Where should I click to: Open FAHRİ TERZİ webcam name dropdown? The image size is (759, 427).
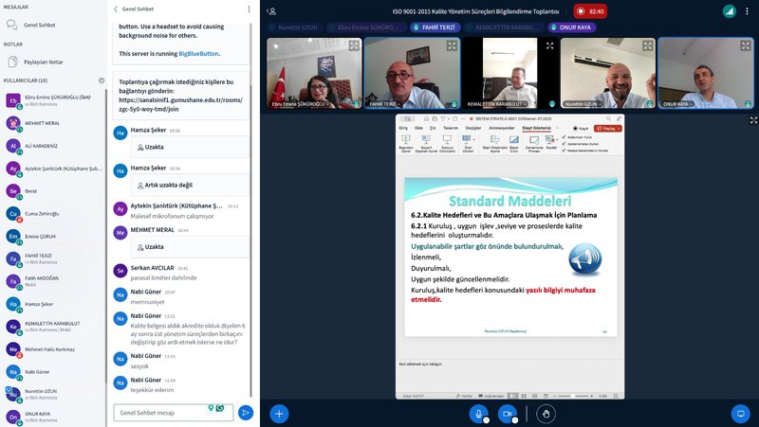point(385,104)
